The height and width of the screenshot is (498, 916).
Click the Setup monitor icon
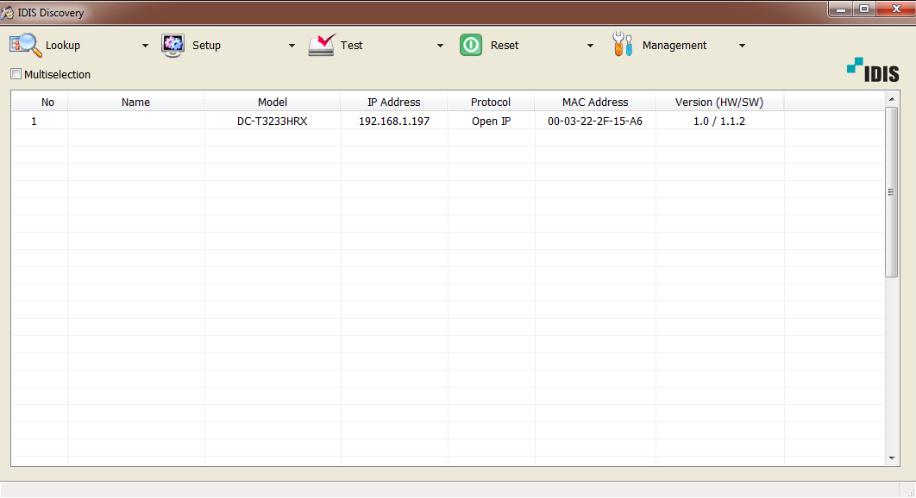[173, 46]
